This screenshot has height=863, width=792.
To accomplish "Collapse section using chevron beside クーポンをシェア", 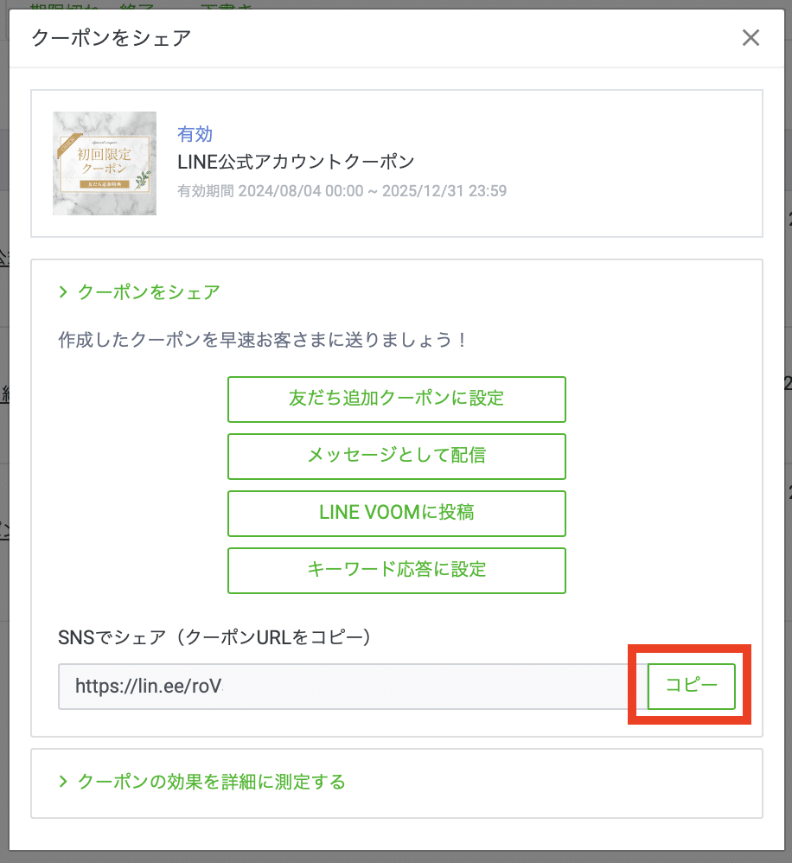I will pos(63,292).
